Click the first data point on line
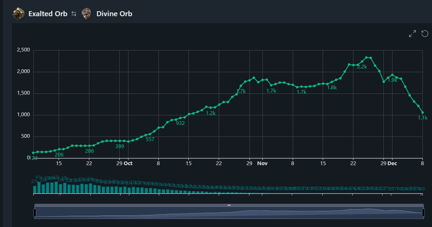Image resolution: width=432 pixels, height=227 pixels. (33, 153)
